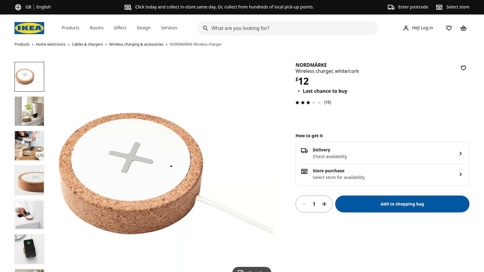Click the delivery truck icon next to Enter postcode

pyautogui.click(x=390, y=7)
